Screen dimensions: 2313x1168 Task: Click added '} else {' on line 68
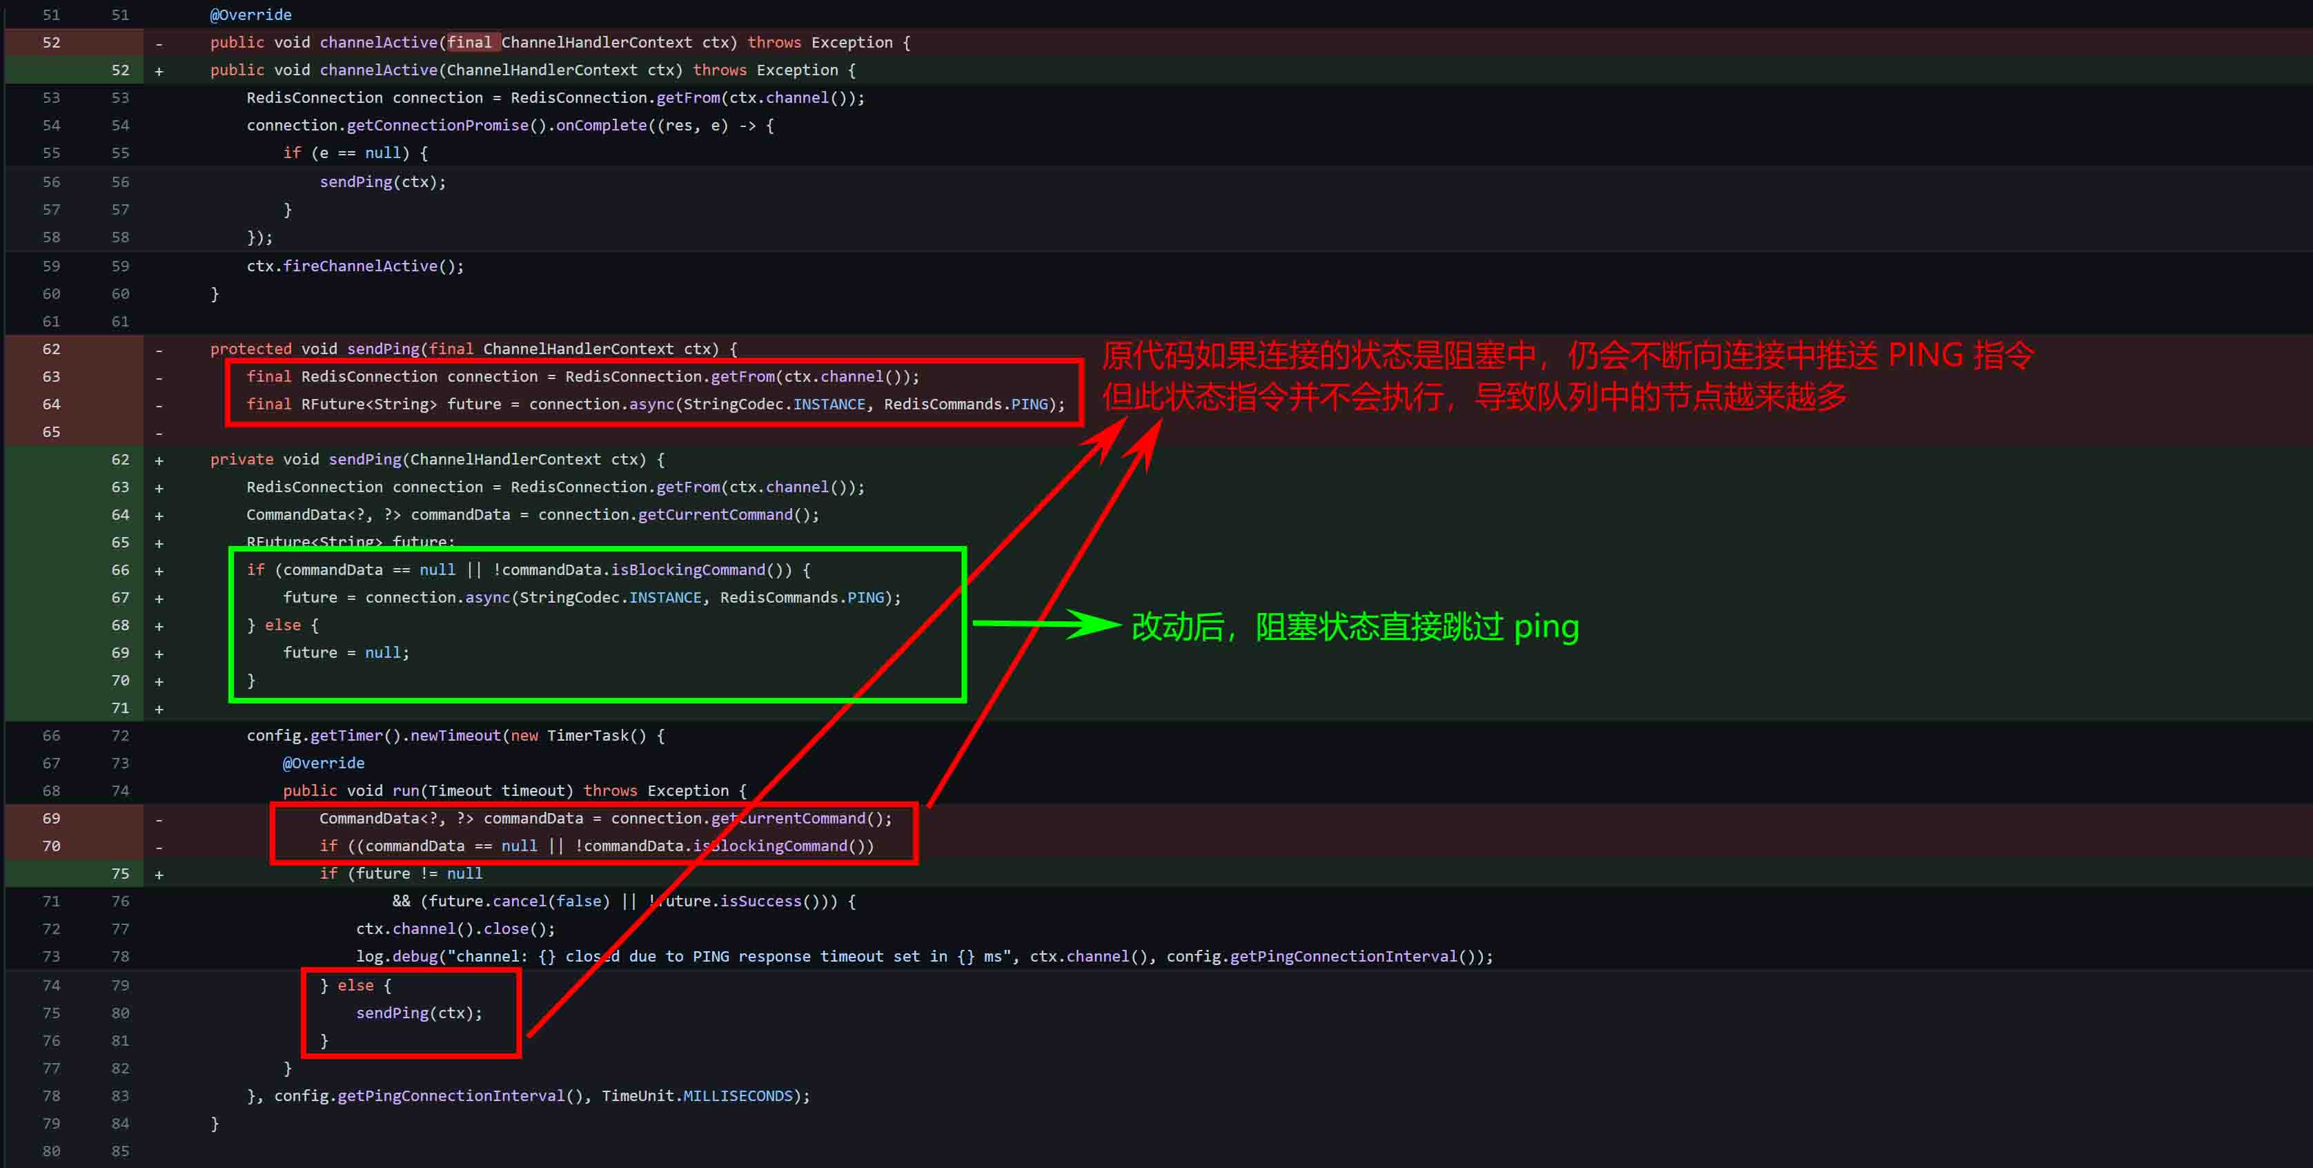point(282,625)
